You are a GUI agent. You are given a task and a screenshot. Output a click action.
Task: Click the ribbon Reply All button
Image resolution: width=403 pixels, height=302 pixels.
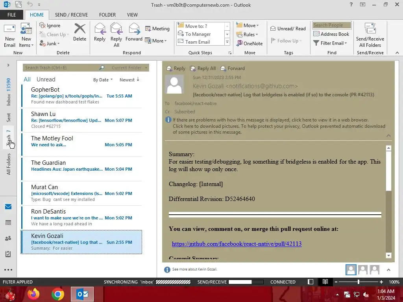tap(116, 35)
